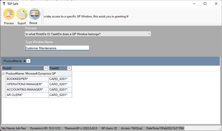Click Site Name: AdvTrex in status bar

pos(14,128)
